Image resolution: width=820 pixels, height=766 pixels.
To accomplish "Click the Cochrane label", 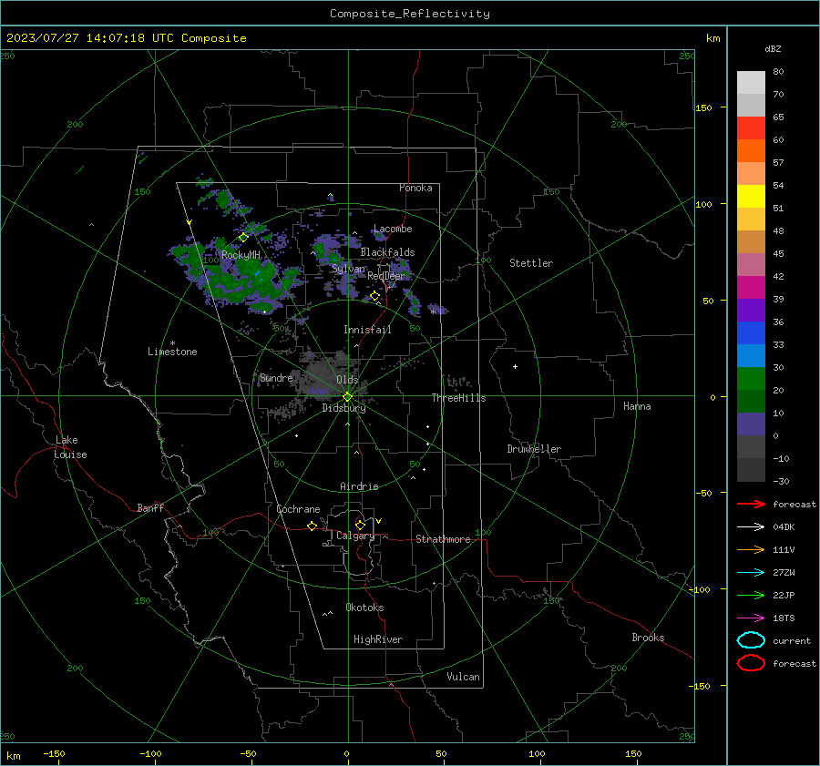I will [x=298, y=509].
